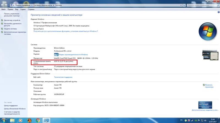Select the Control Panel System window taskbar button

46,120
